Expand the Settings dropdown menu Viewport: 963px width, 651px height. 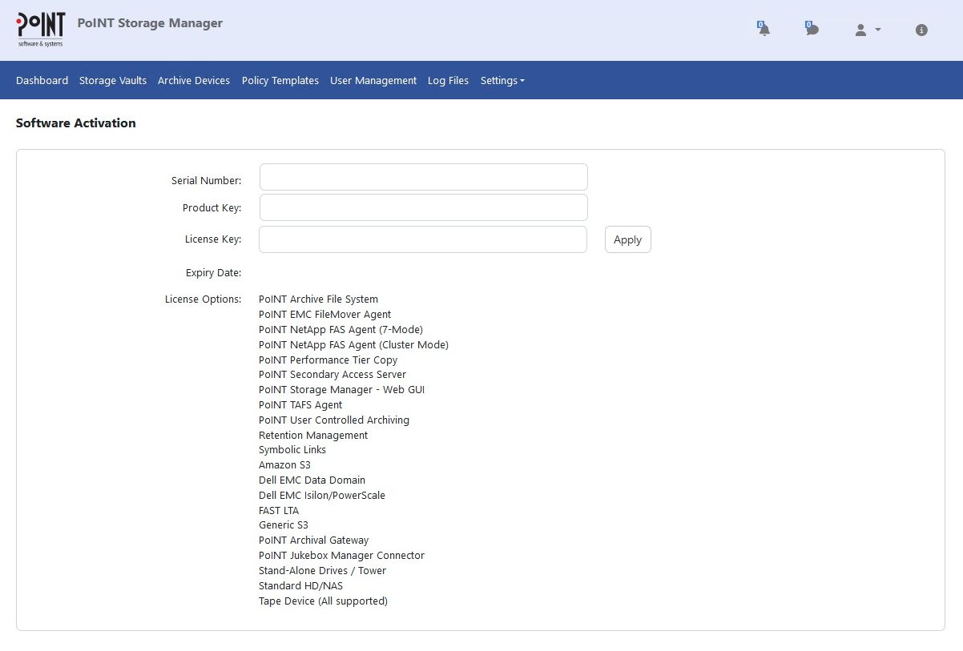pos(502,80)
